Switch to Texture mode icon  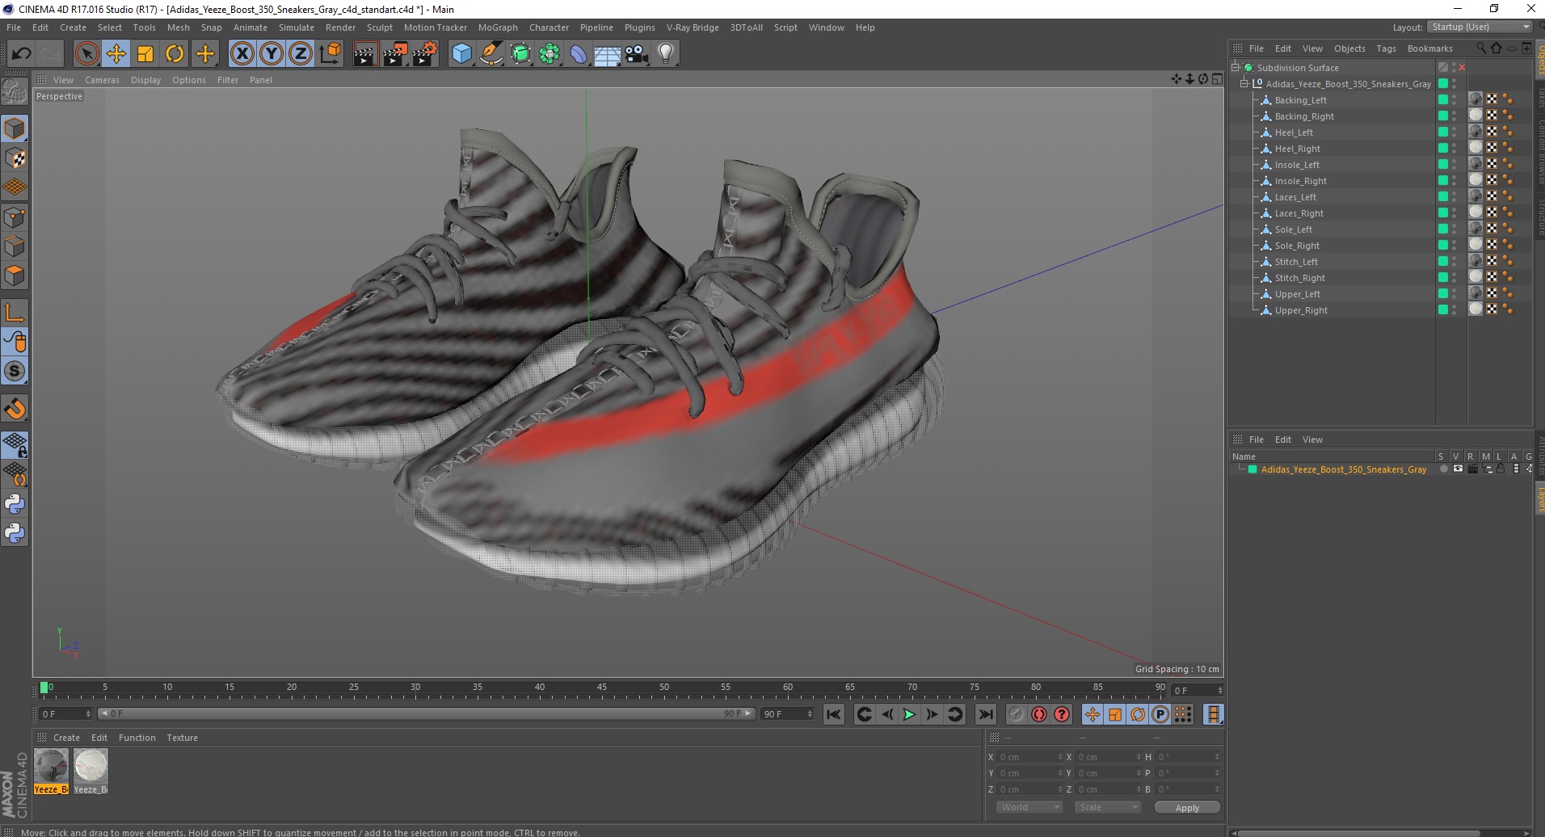[15, 158]
